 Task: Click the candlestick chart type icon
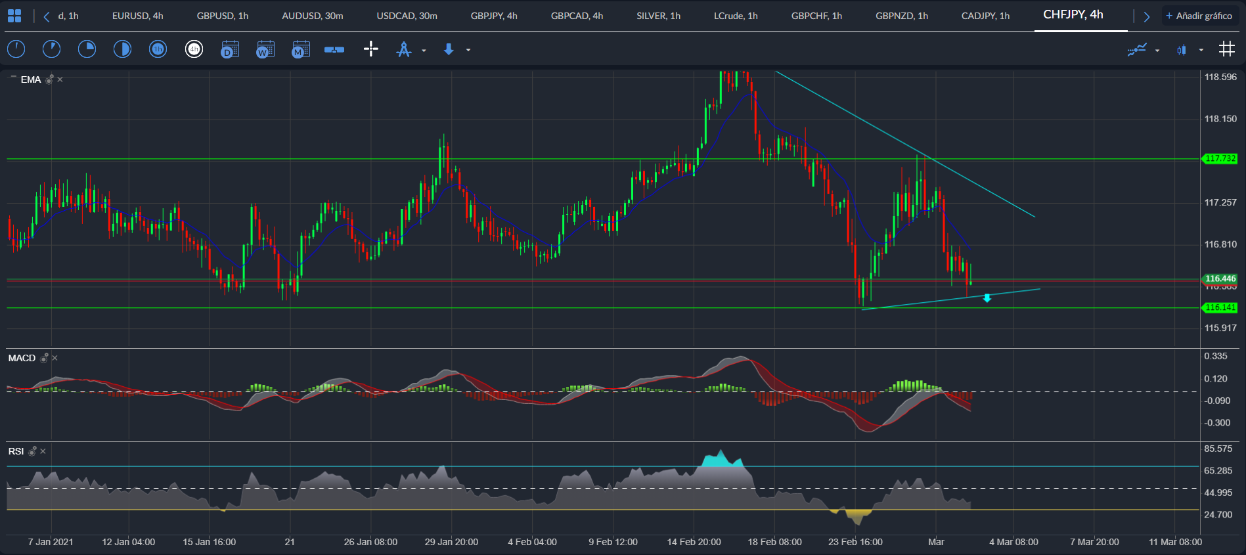[1182, 50]
